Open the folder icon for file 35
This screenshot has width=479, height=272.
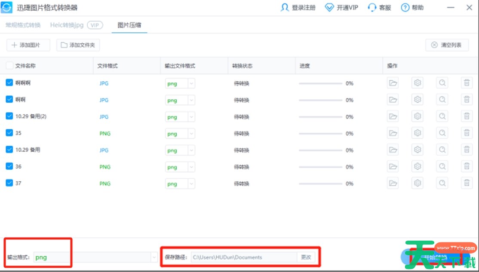pos(393,133)
